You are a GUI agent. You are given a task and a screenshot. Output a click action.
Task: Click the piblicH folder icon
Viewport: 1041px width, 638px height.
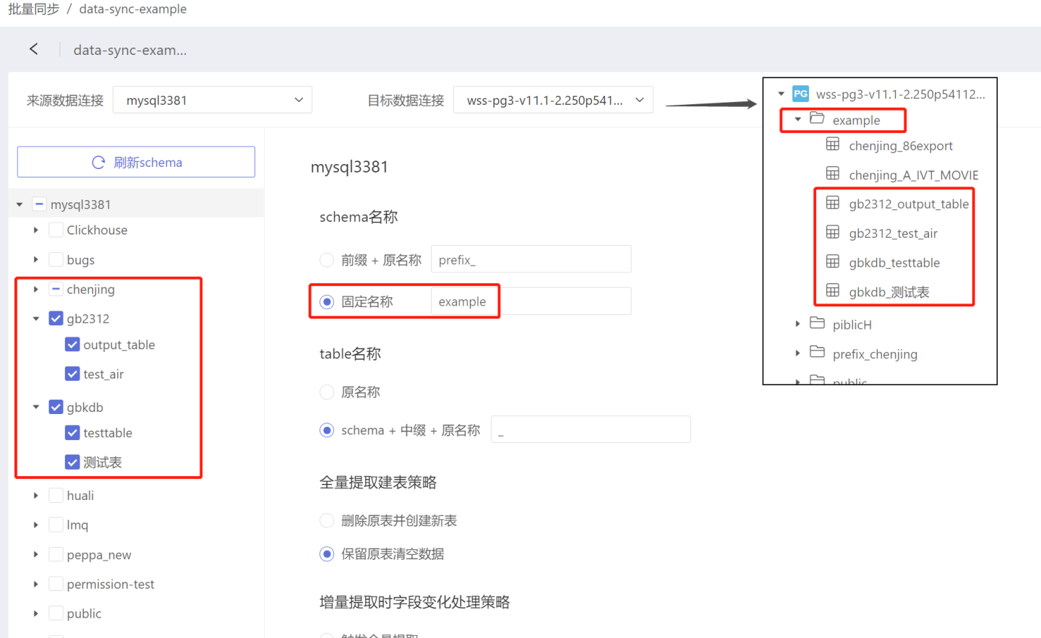817,324
